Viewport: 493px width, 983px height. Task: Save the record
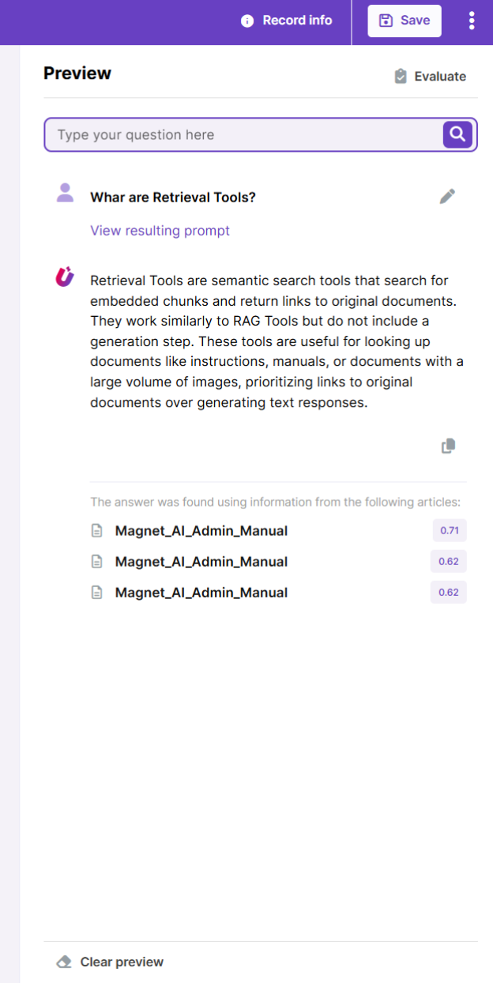click(405, 21)
